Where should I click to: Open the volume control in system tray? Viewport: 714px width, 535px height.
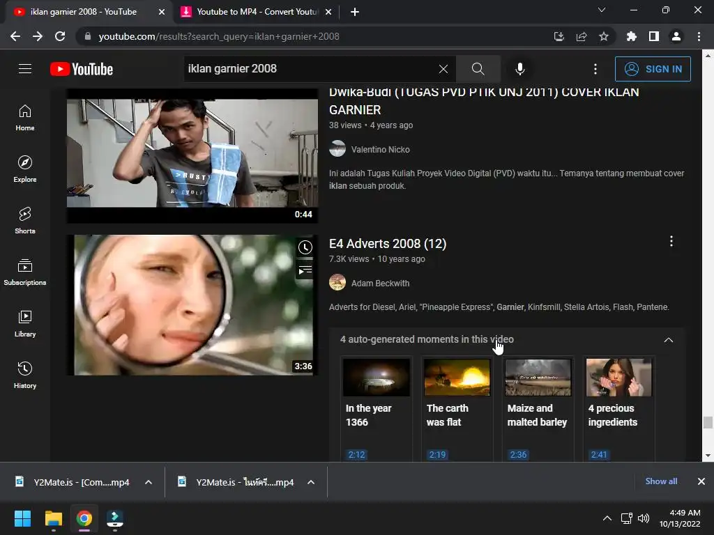click(644, 518)
